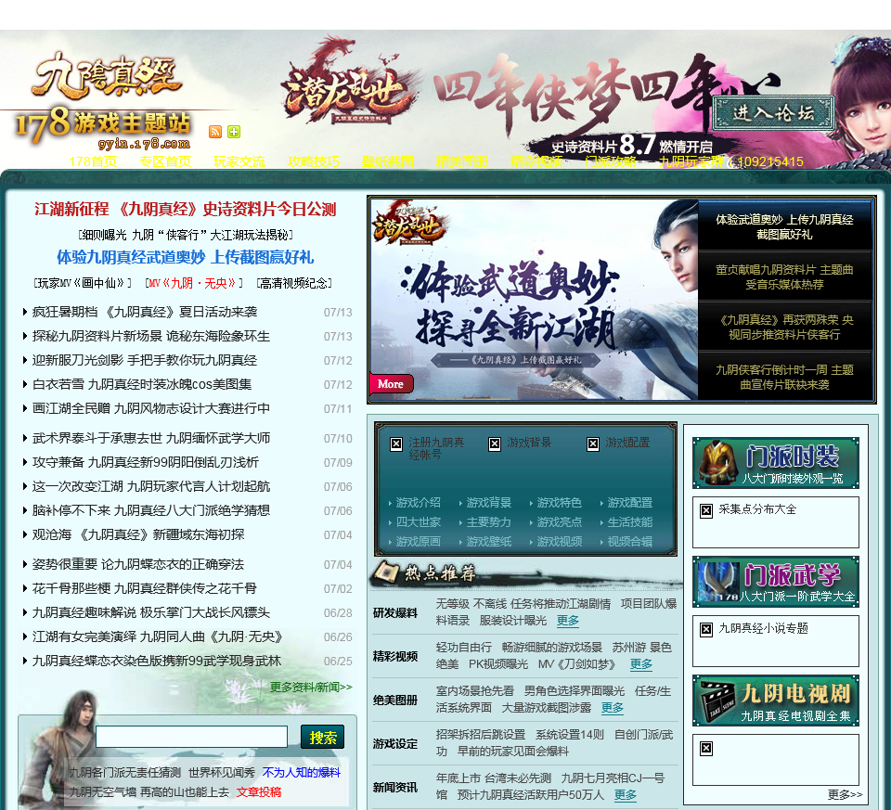
Task: Click broken image icon beside 游戏配置
Action: click(x=593, y=444)
